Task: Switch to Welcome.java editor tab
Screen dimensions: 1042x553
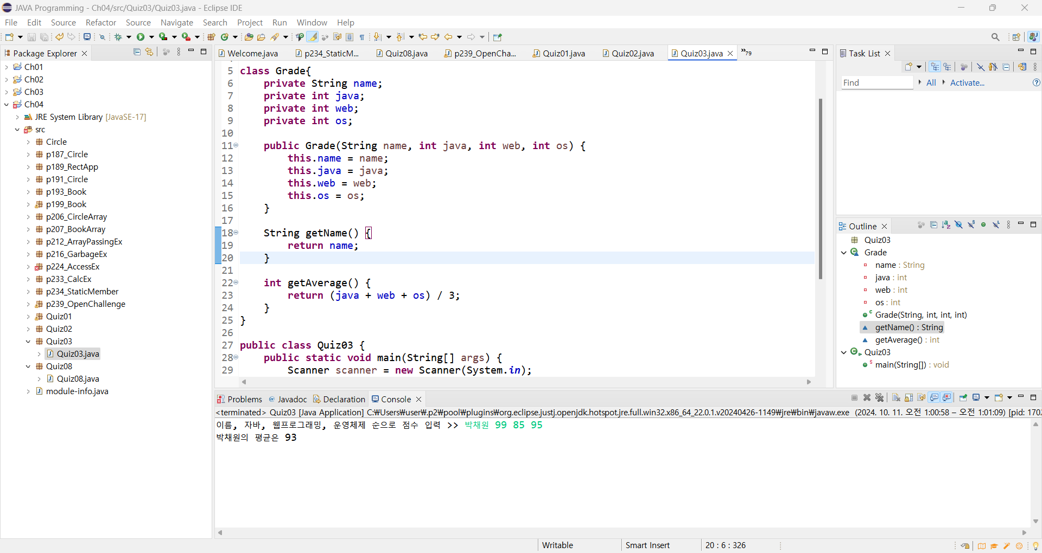Action: pos(248,53)
